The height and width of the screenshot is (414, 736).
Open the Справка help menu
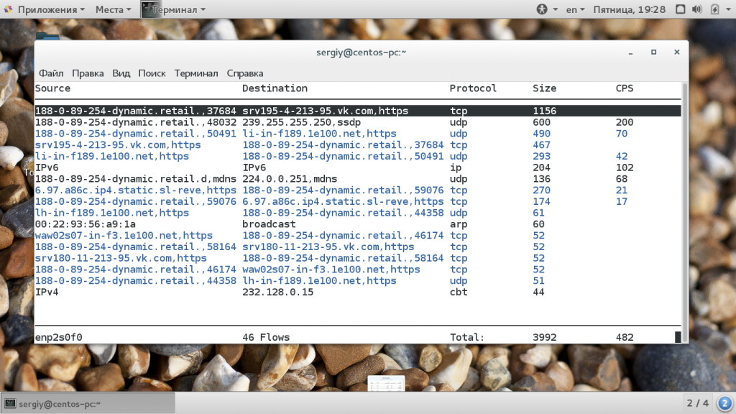(244, 73)
